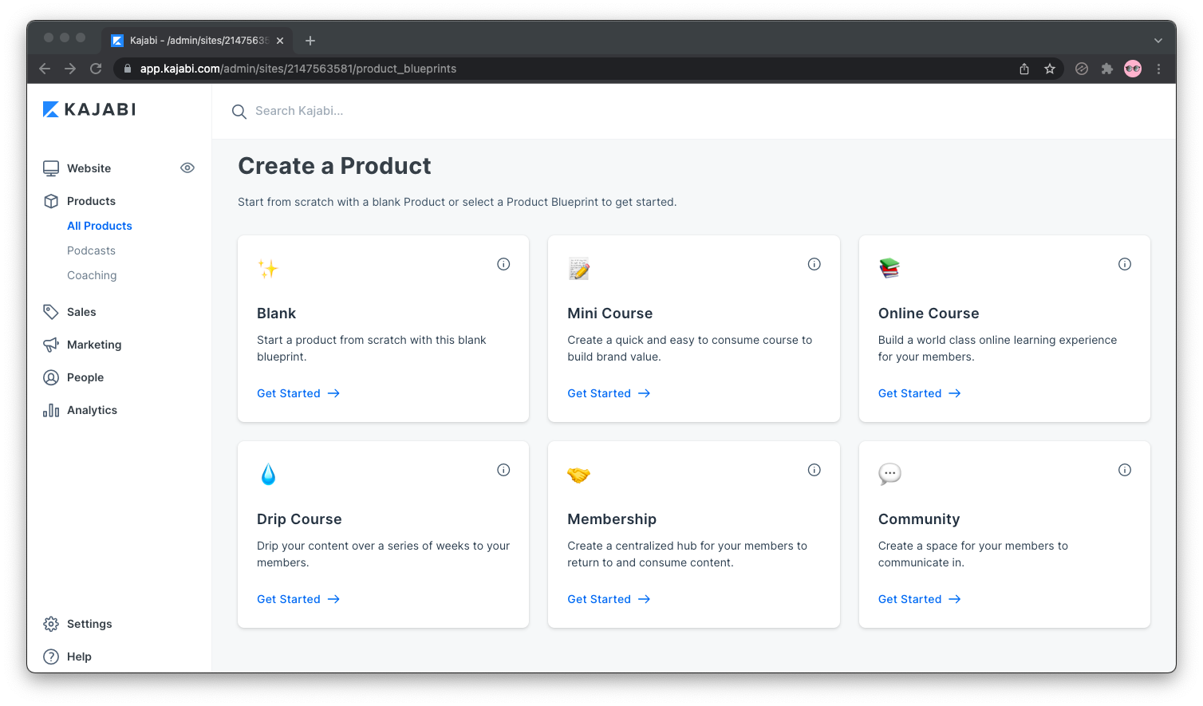Viewport: 1203px width, 706px height.
Task: Show info for Online Course blueprint
Action: click(x=1125, y=264)
